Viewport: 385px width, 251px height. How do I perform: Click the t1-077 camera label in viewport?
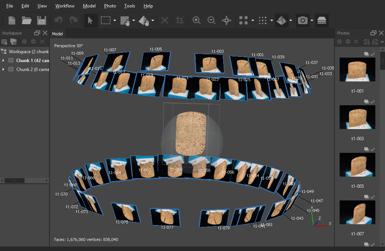click(x=167, y=227)
